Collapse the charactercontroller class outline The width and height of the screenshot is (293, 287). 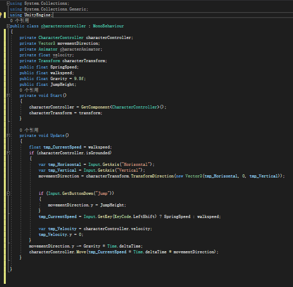[8, 26]
